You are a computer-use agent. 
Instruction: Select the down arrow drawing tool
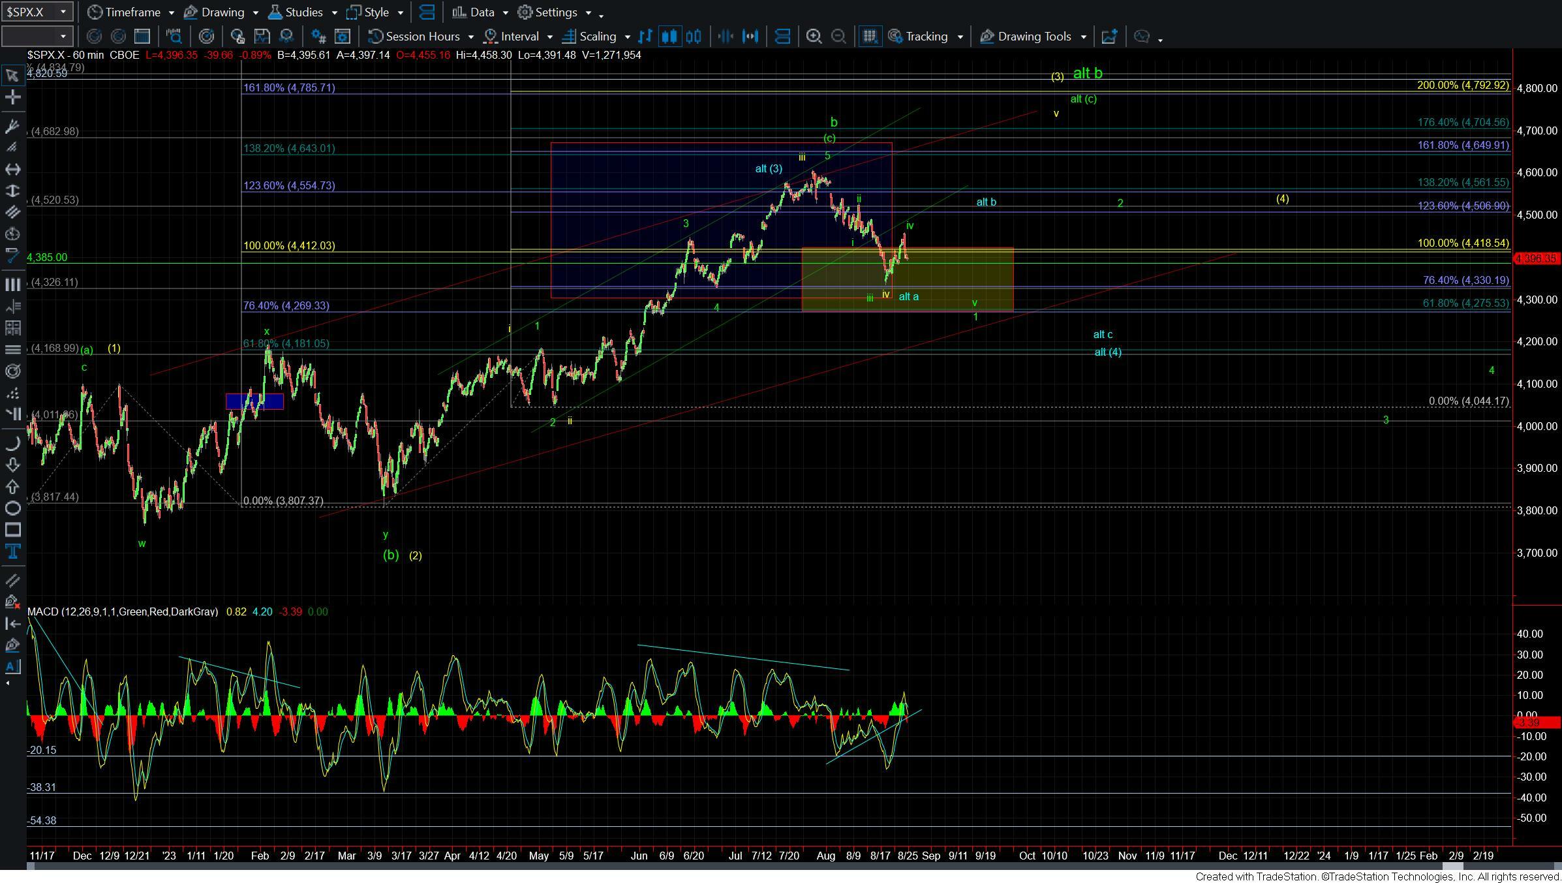point(12,465)
